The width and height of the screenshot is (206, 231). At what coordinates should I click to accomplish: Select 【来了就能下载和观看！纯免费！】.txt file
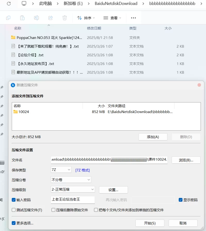48,46
